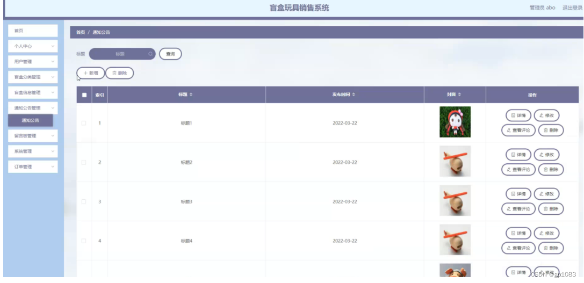Click 查看评论 for row 标题4
The height and width of the screenshot is (283, 584).
coord(518,248)
